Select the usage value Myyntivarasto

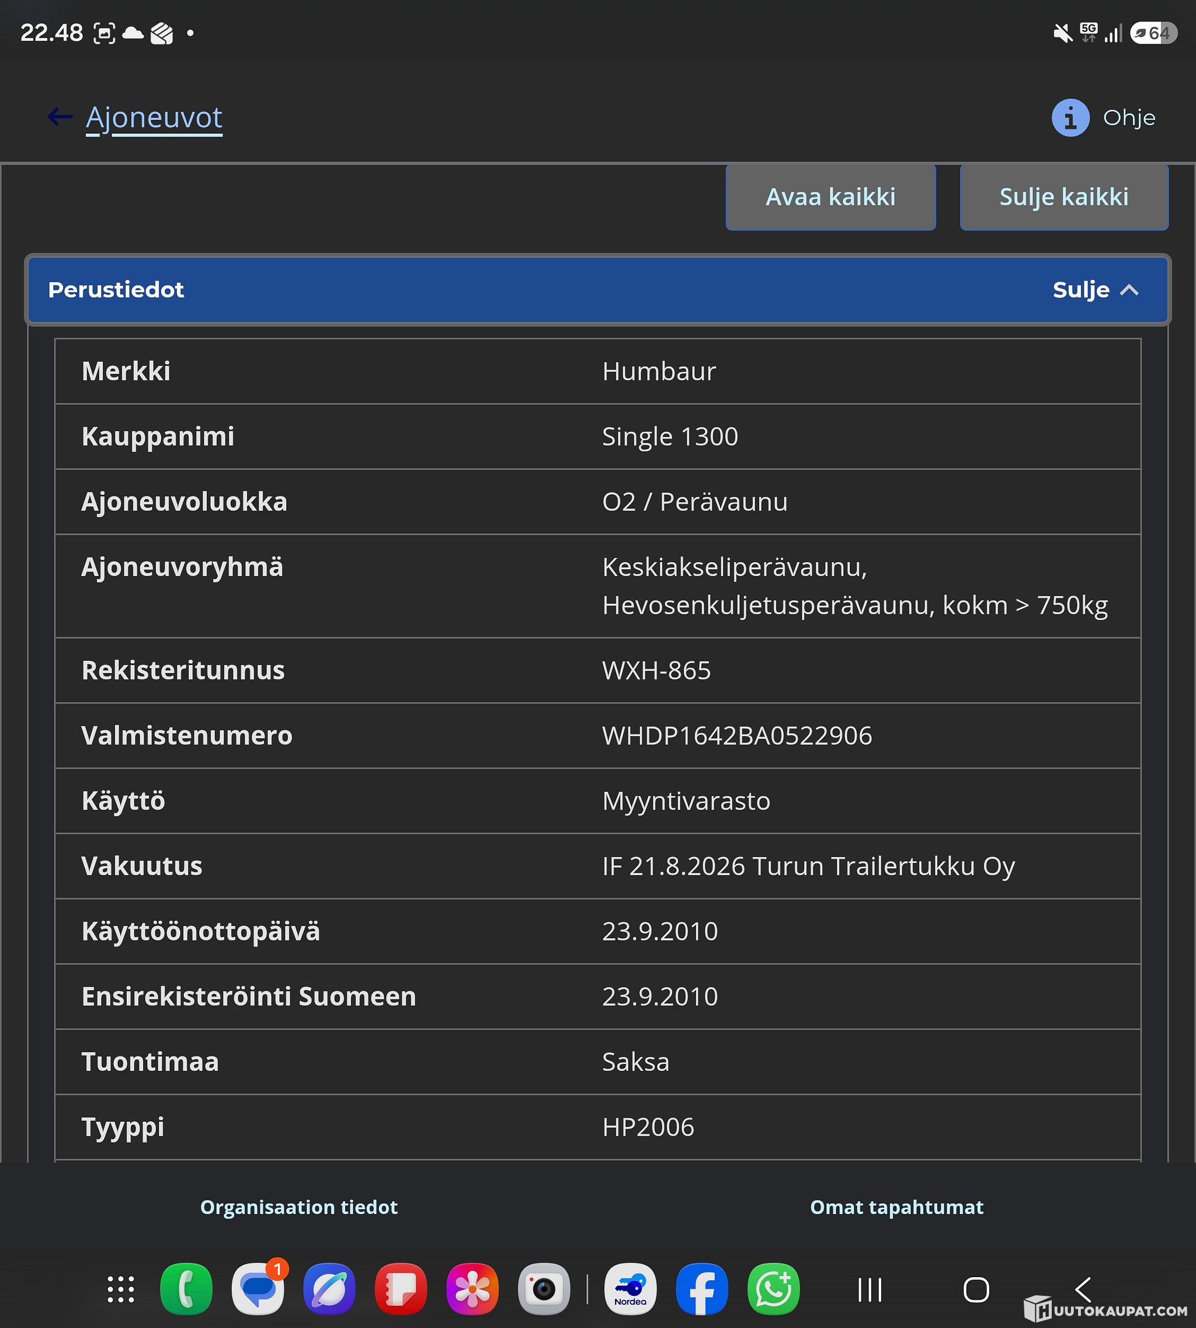[x=686, y=801]
